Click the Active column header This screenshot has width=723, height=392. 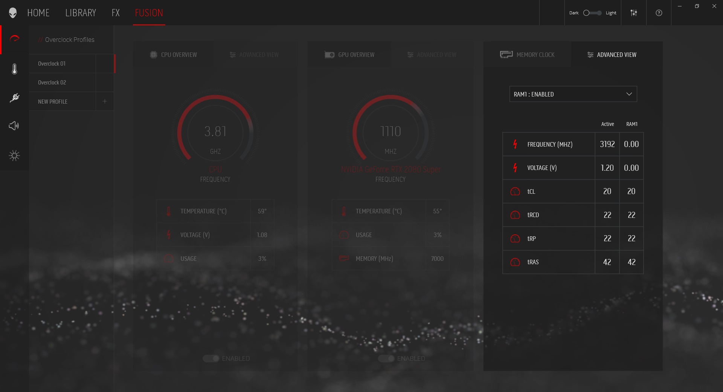607,124
